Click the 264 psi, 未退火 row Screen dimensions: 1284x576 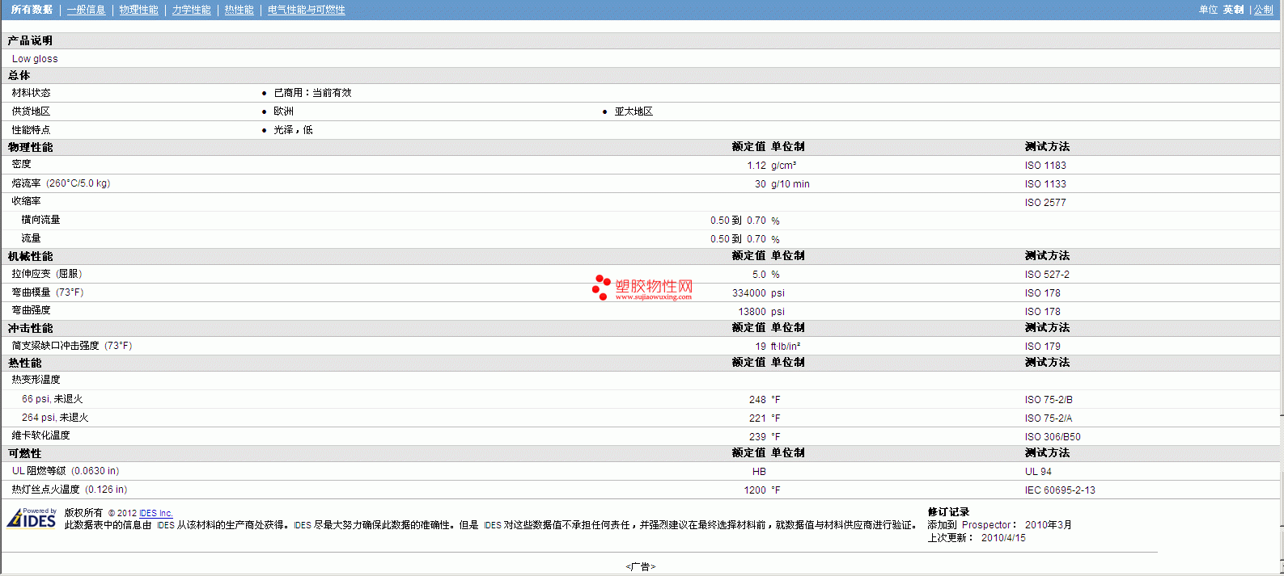click(55, 418)
